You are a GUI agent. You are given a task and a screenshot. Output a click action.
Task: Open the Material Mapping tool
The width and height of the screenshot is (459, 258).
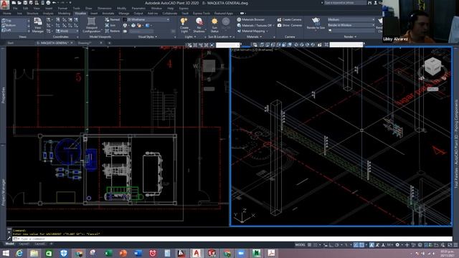(x=252, y=31)
